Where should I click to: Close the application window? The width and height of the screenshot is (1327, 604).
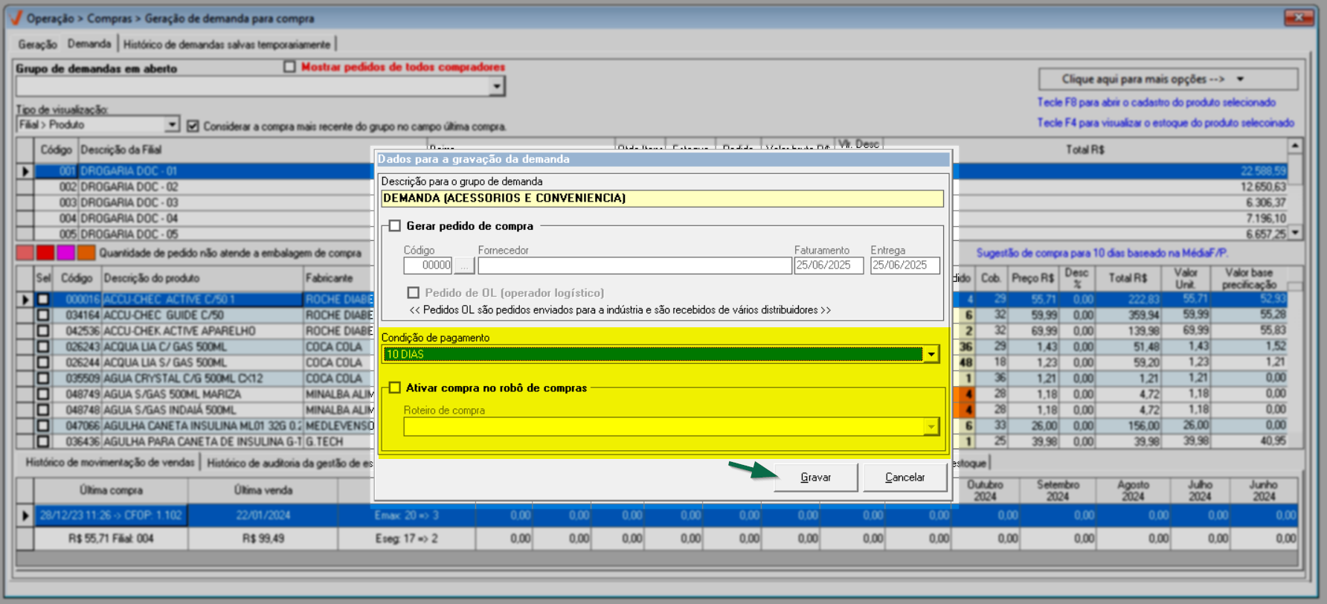[1299, 18]
